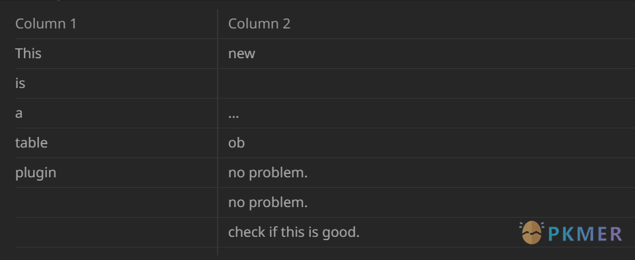The image size is (635, 260).
Task: Click the border line under the header row
Action: 325,39
